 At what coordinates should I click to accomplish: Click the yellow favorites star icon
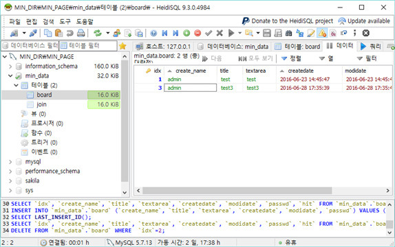point(122,46)
